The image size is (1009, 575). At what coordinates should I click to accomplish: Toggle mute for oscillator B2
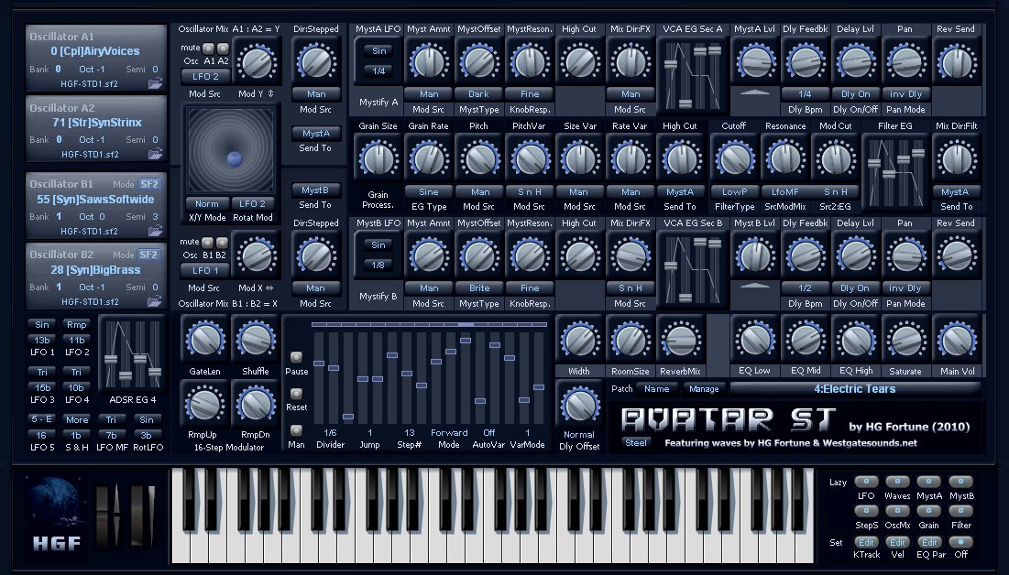pyautogui.click(x=222, y=243)
